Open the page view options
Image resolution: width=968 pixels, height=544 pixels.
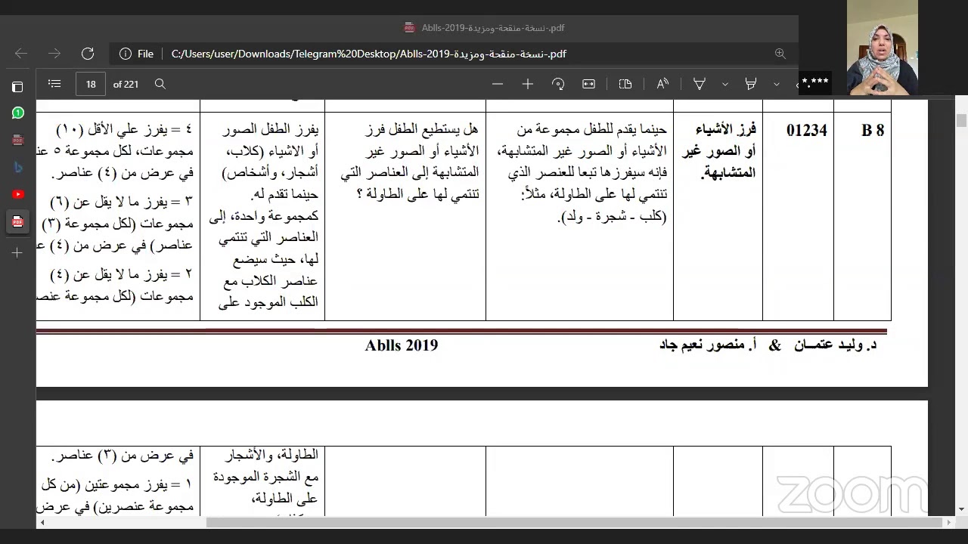[x=625, y=84]
